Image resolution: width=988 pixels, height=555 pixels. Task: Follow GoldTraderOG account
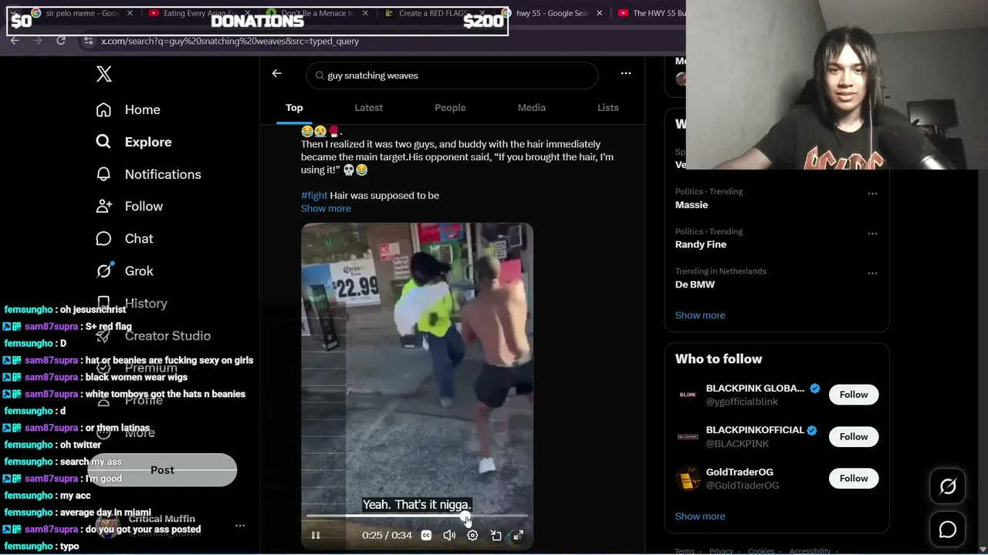pos(854,479)
